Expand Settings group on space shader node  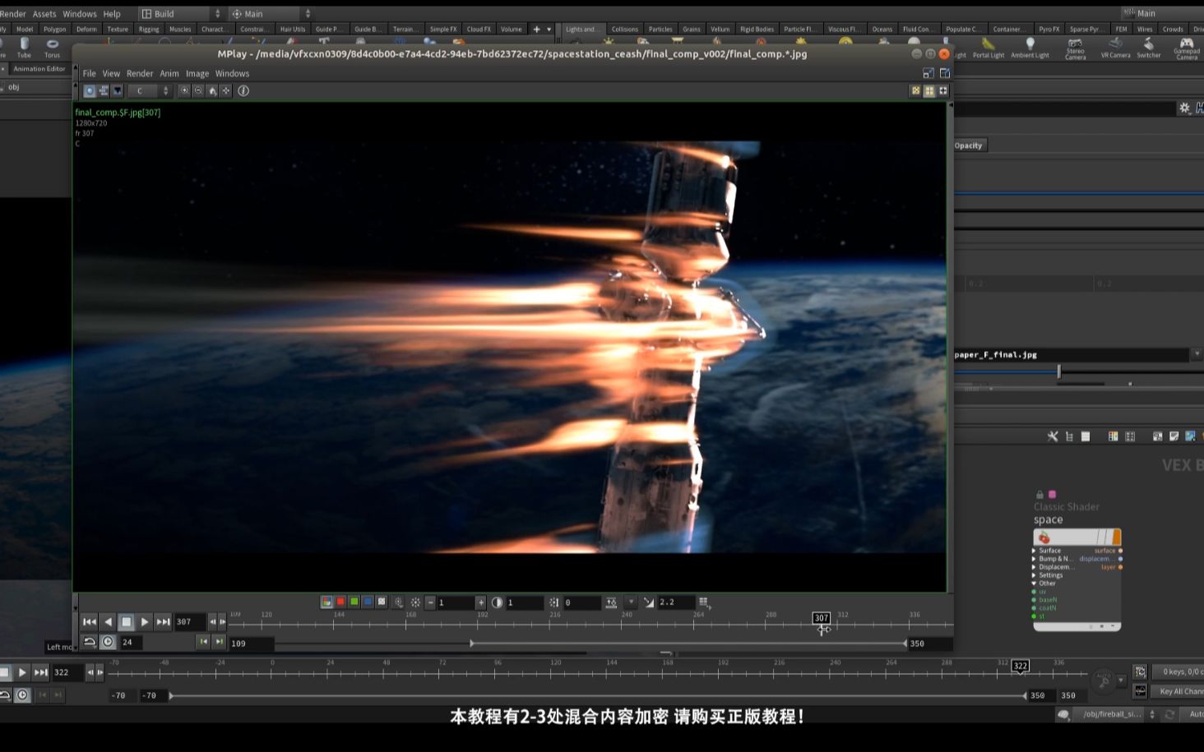point(1035,575)
